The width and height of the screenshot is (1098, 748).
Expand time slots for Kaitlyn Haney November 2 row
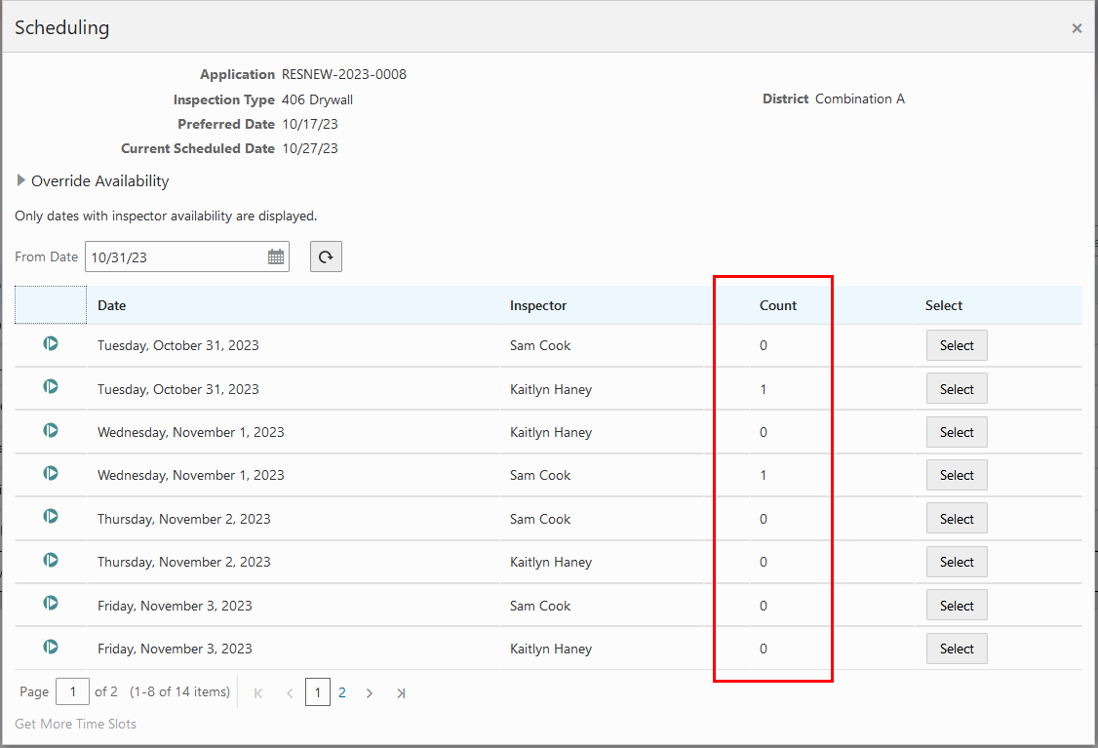51,560
